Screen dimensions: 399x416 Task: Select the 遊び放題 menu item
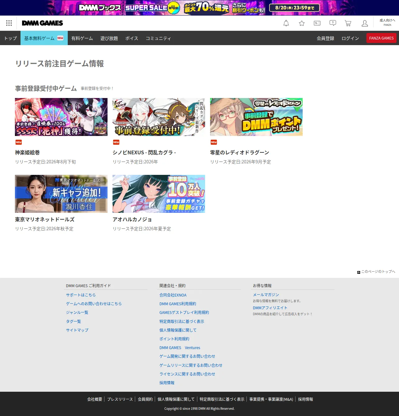coord(109,38)
